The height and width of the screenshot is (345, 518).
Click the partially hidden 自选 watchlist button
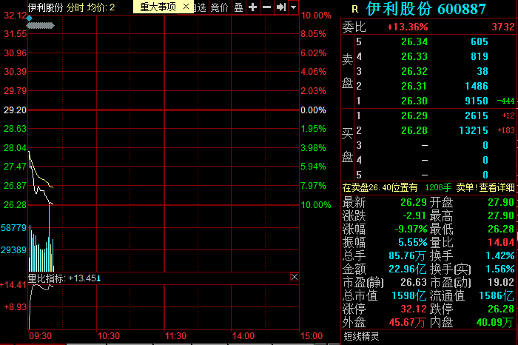click(x=201, y=7)
